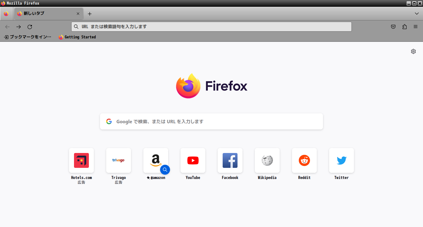This screenshot has height=227, width=423.
Task: Open the @amazon shortcut tile
Action: coord(156,160)
